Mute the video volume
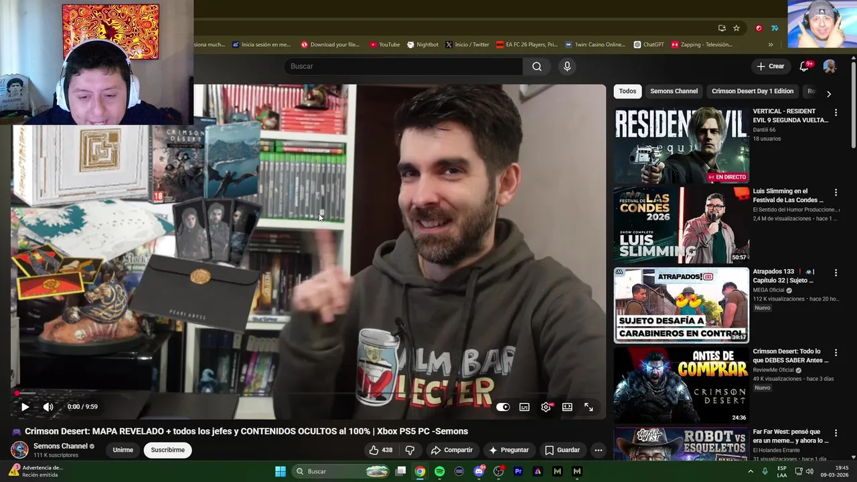This screenshot has height=482, width=857. pyautogui.click(x=48, y=407)
